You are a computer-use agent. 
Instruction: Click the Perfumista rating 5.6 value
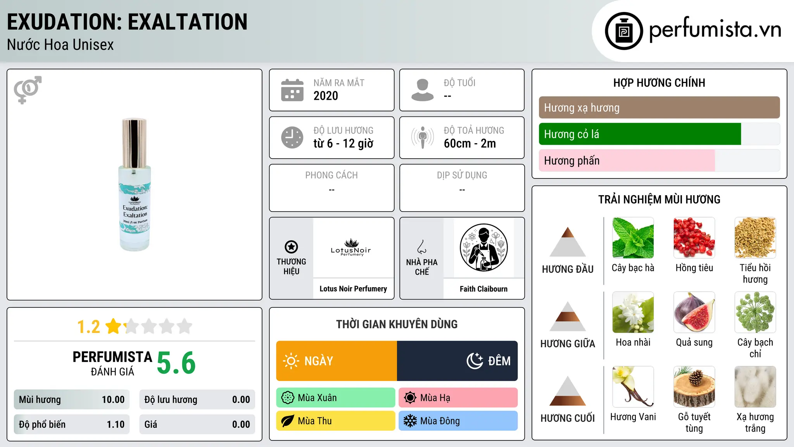tap(176, 363)
